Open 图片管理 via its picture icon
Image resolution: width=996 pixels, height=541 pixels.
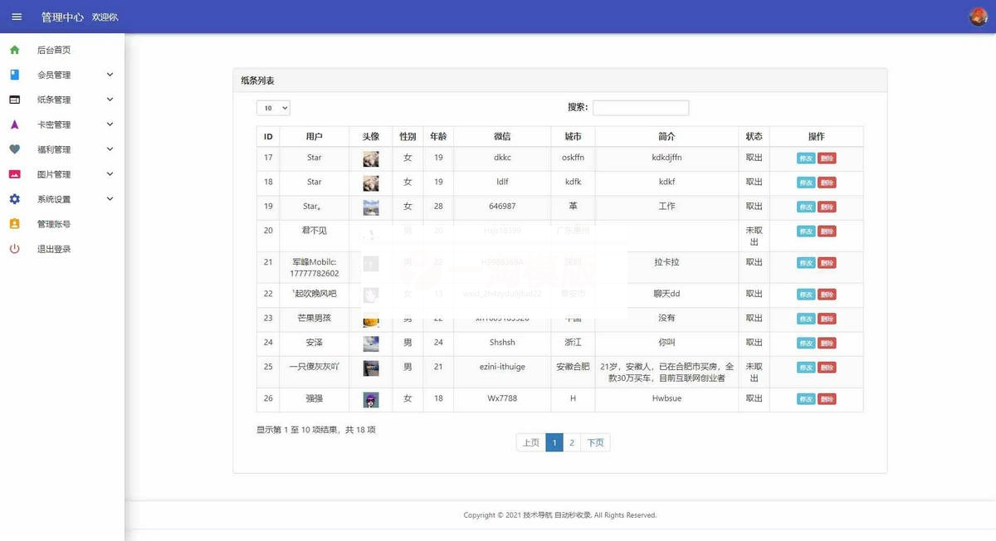[x=15, y=174]
